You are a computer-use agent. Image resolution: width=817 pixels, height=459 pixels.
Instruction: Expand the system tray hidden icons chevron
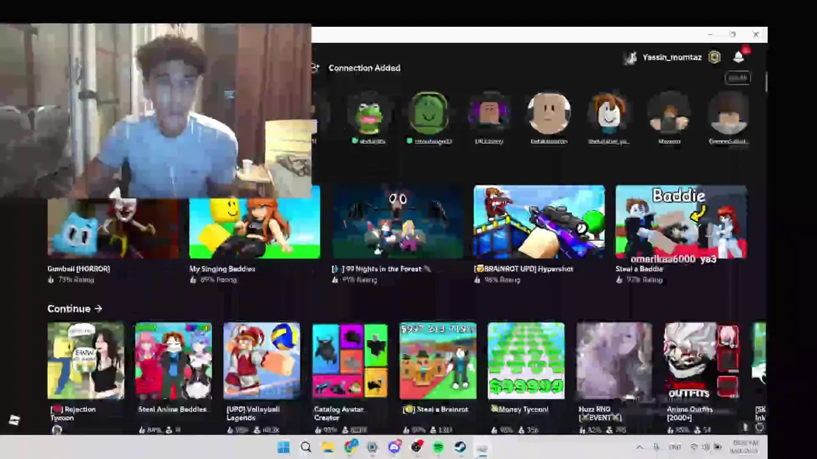640,448
